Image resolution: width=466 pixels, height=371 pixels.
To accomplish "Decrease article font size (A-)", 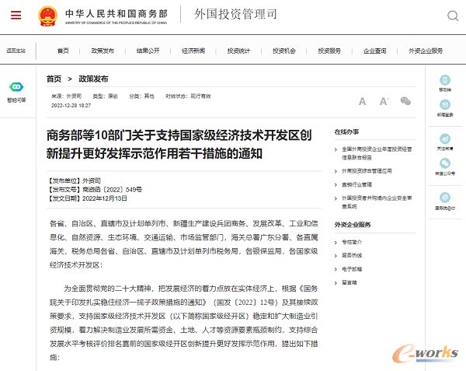I will coord(362,101).
